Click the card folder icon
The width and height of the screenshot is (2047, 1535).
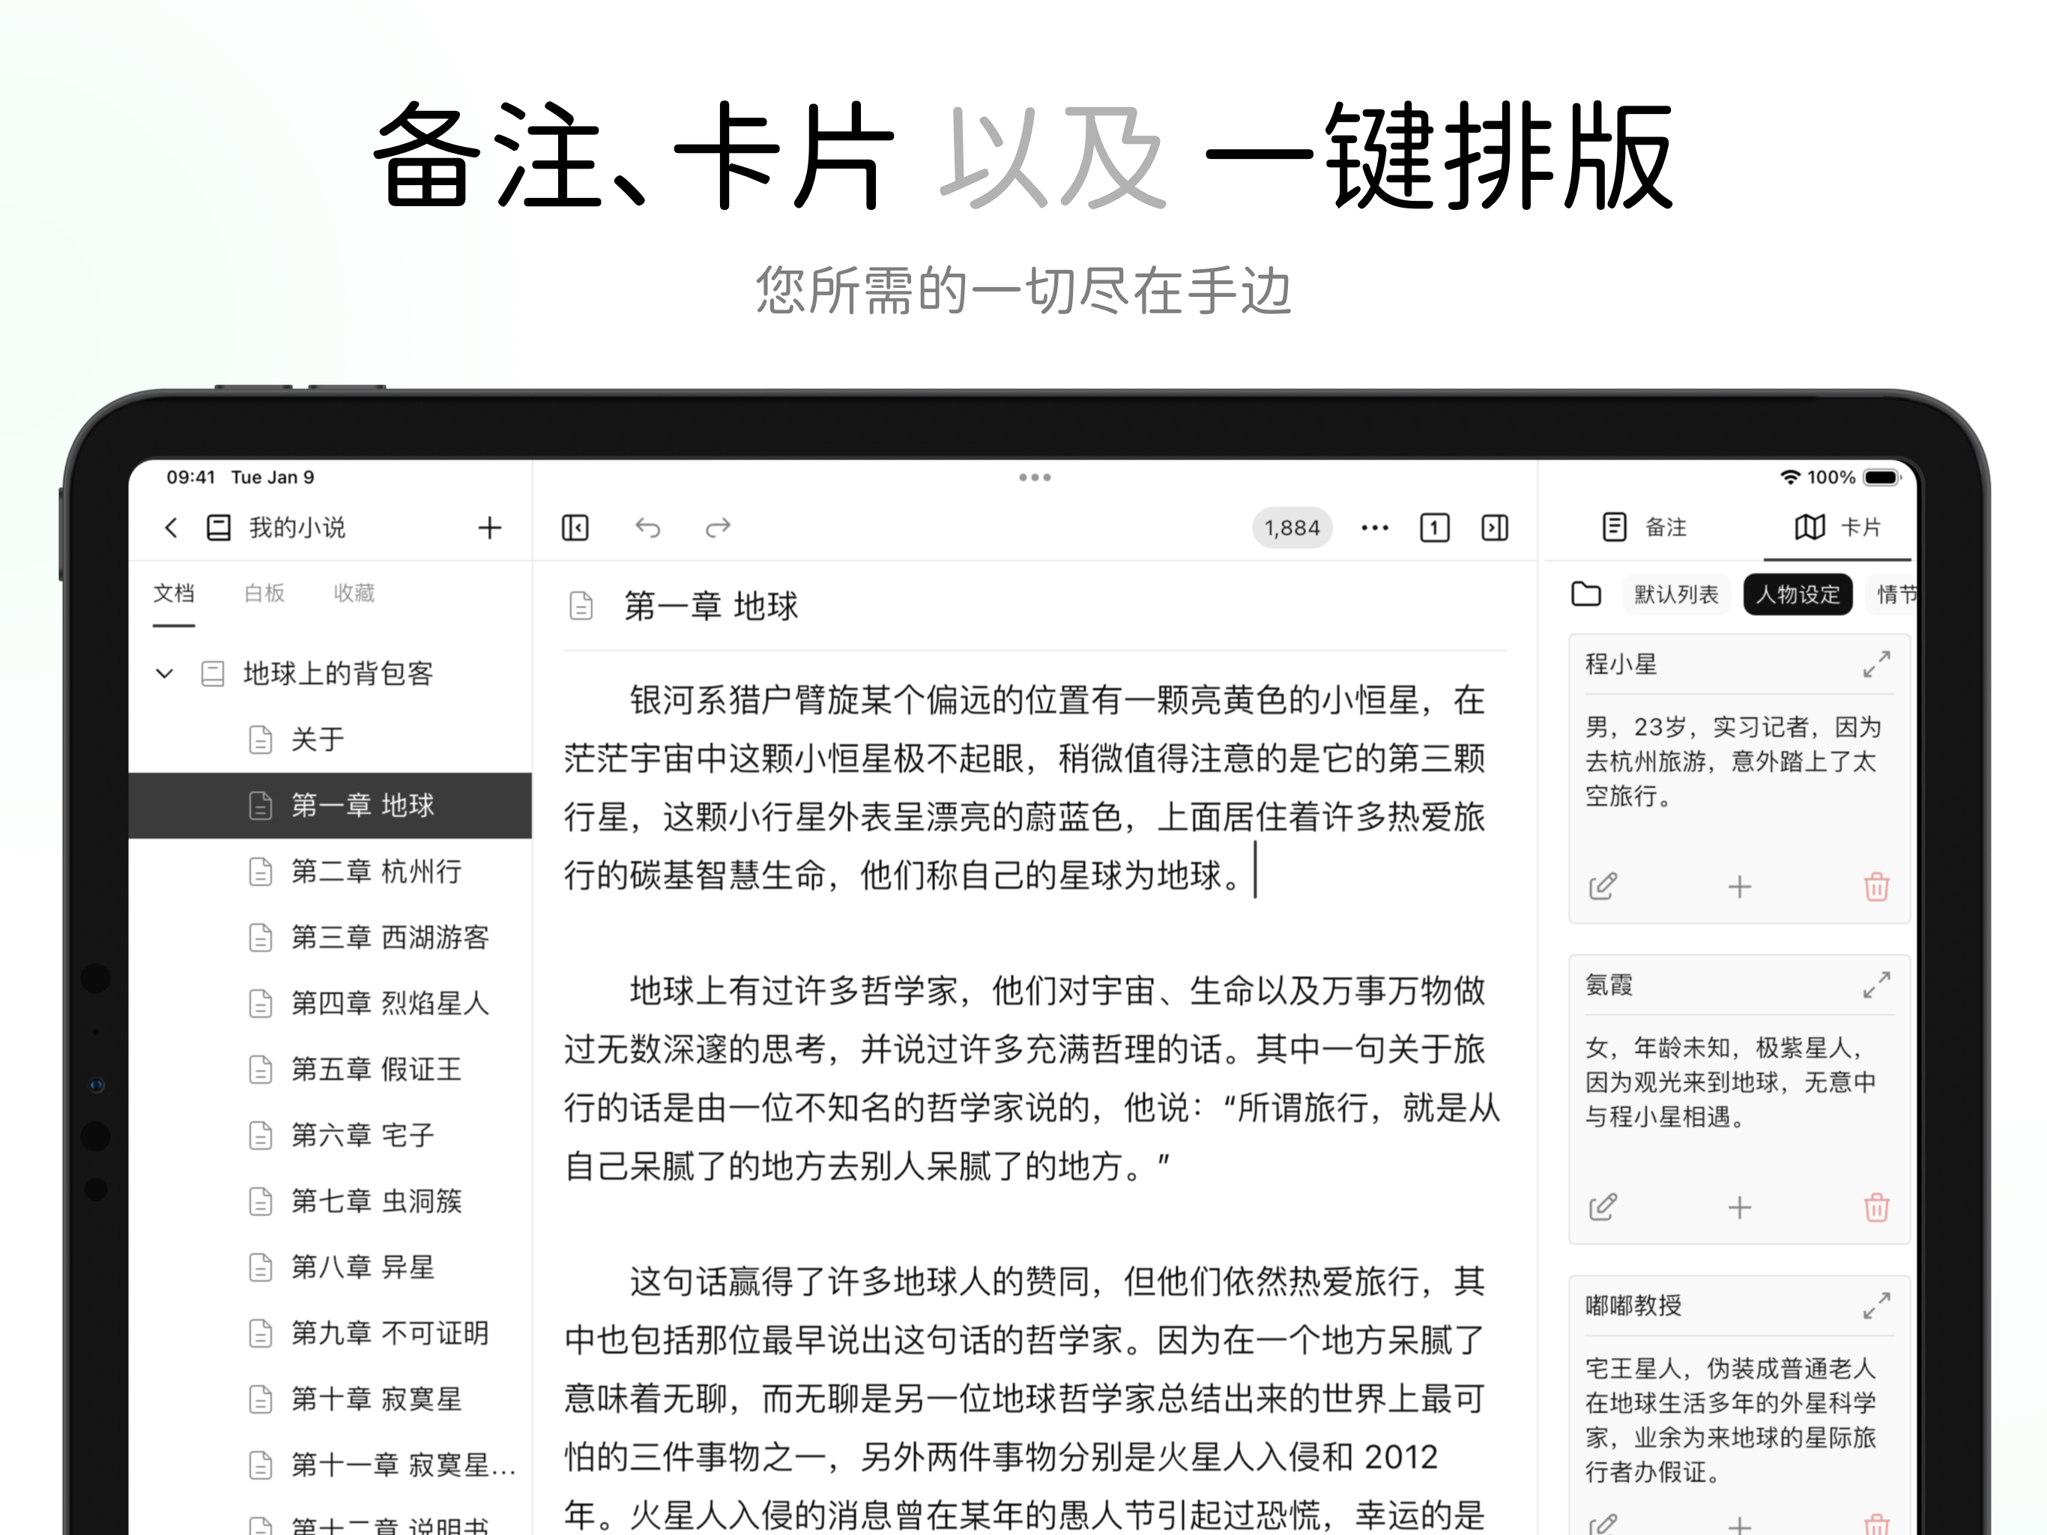point(1586,594)
